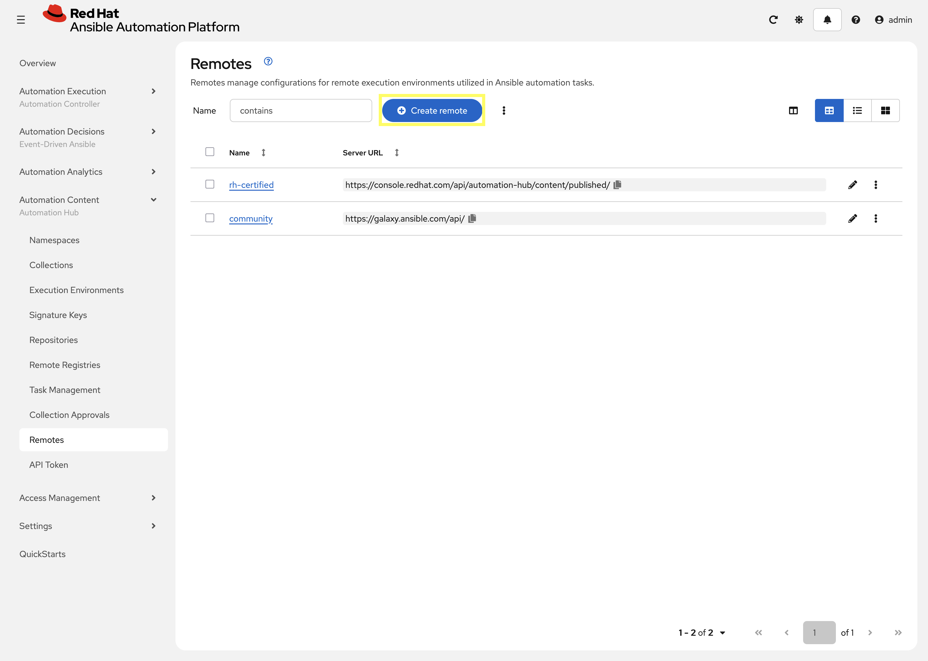Click the refresh icon in the top bar

pyautogui.click(x=773, y=20)
